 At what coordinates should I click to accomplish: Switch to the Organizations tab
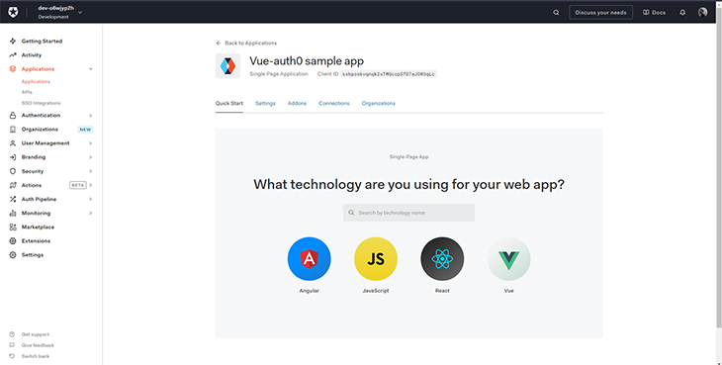tap(379, 103)
